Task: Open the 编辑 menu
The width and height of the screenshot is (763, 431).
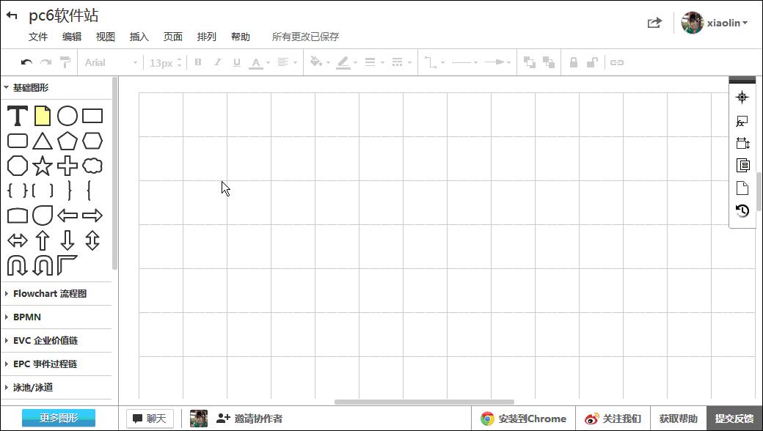Action: point(72,37)
